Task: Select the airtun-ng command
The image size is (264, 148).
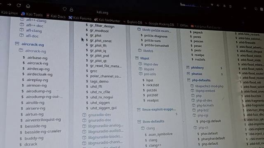Action: [x=34, y=114]
